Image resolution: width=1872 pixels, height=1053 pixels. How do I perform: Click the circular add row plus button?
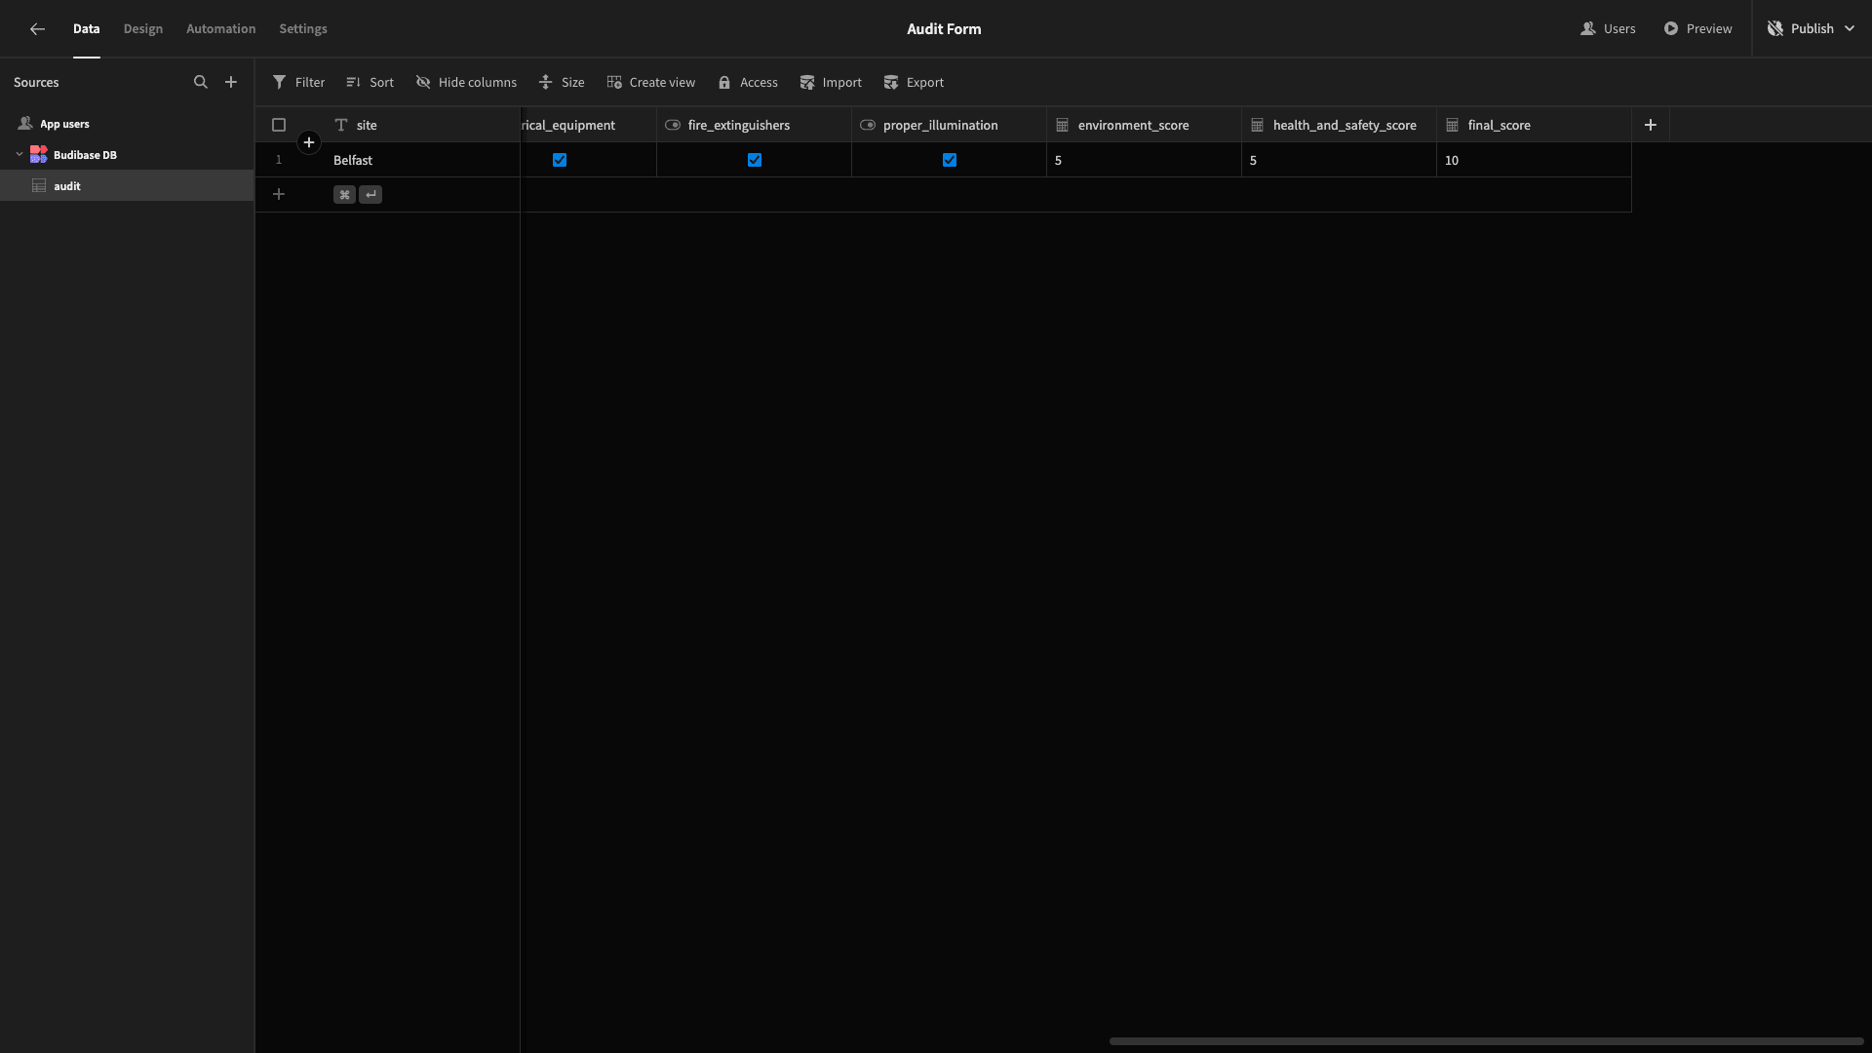tap(309, 142)
